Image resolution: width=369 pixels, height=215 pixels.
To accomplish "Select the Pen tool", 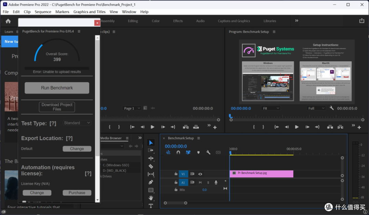I will pyautogui.click(x=151, y=182).
